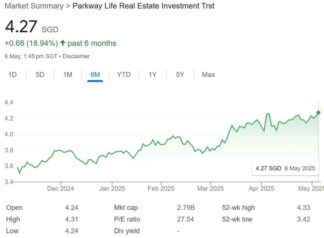324x238 pixels.
Task: Show the 5Y historical chart
Action: coord(179,75)
